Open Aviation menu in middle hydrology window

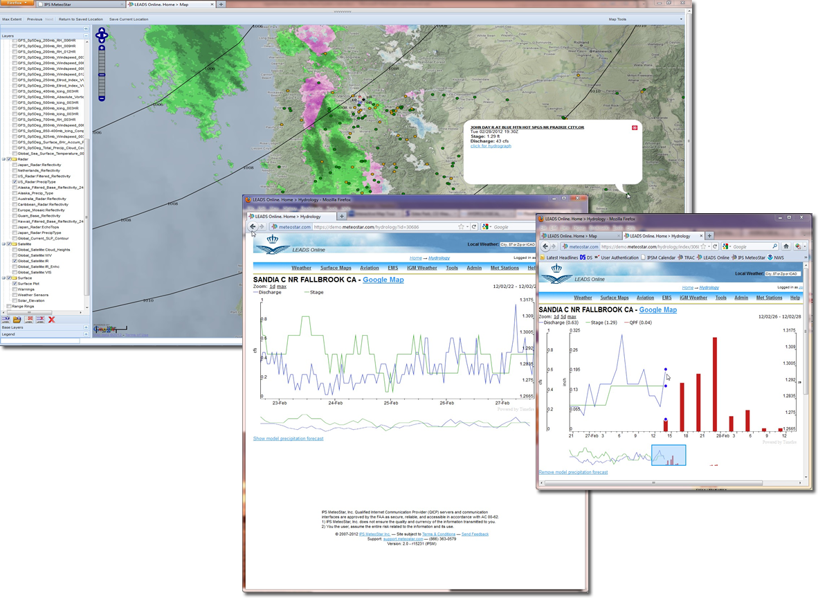click(x=370, y=269)
